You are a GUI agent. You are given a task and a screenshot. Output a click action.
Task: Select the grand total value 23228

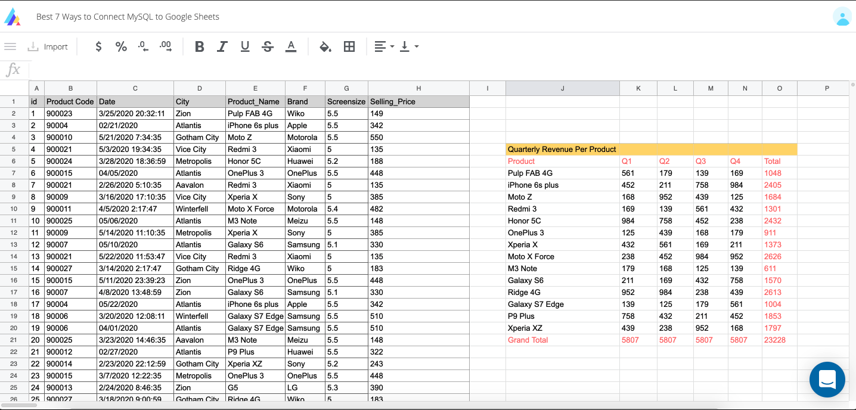(x=780, y=340)
